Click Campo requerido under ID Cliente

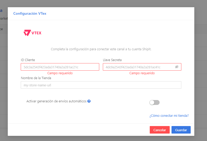60,73
